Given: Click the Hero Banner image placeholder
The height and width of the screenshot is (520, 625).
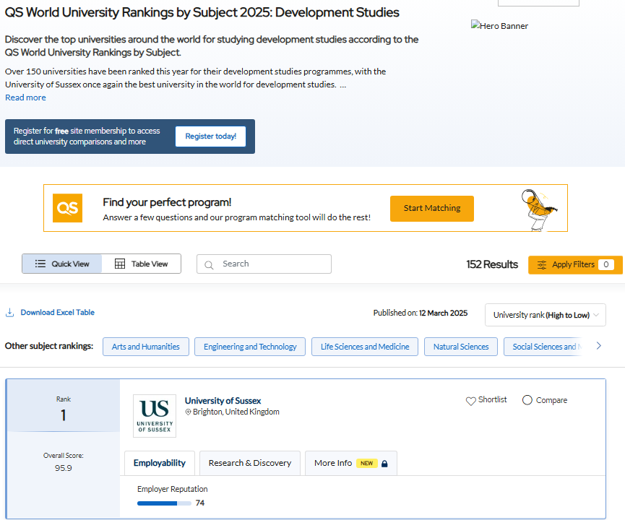Looking at the screenshot, I should 499,25.
